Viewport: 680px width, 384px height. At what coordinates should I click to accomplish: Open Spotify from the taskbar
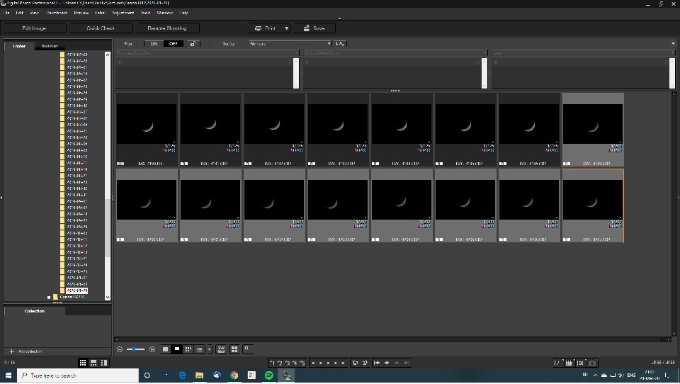click(x=269, y=375)
